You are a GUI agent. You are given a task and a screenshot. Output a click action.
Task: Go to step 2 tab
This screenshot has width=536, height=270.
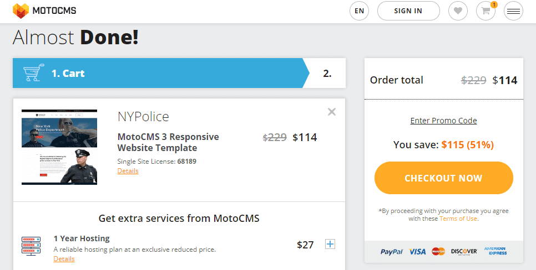(x=327, y=73)
